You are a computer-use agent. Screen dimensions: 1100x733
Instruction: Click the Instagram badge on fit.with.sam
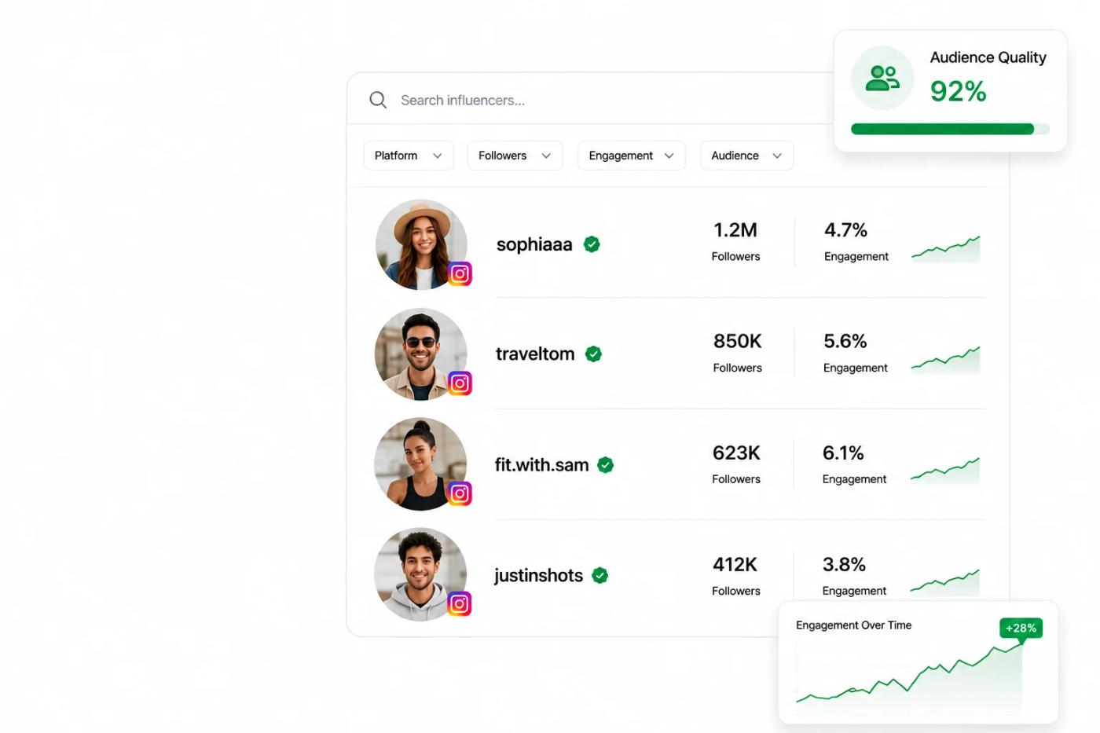(x=460, y=493)
